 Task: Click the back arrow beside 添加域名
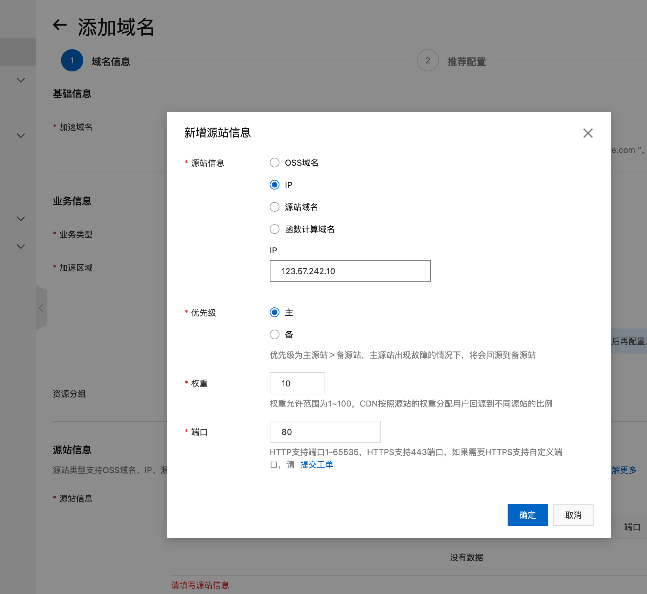[60, 25]
